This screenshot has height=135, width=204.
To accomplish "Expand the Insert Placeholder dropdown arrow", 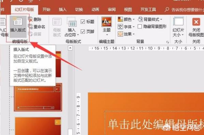I will point(78,35).
